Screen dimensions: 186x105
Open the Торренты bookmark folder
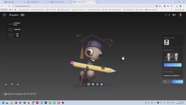point(139,10)
